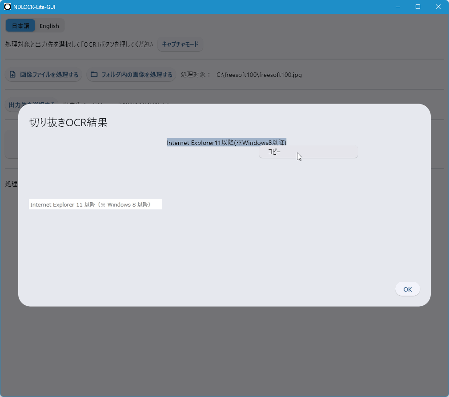449x397 pixels.
Task: Click the file path C:\freesoft100\freesoft100.jpg
Action: tap(259, 75)
